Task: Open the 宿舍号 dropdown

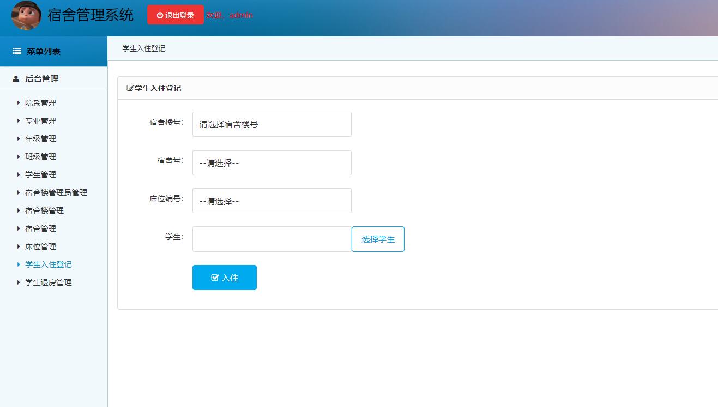Action: [x=271, y=162]
